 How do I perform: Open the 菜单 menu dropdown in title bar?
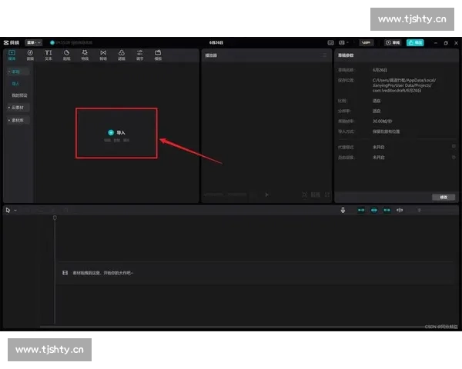pyautogui.click(x=34, y=43)
